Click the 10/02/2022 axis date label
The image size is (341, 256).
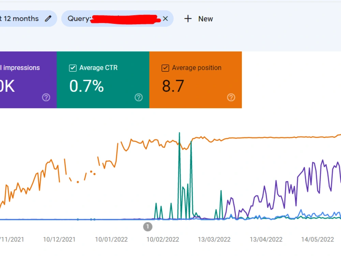click(x=163, y=240)
